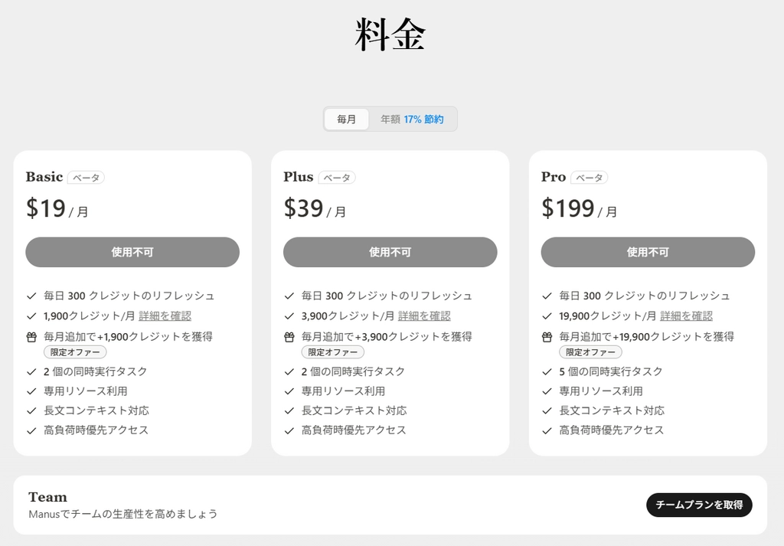784x546 pixels.
Task: Click the checkmark beside Plus's 高負荷時優先アクセス
Action: point(289,430)
